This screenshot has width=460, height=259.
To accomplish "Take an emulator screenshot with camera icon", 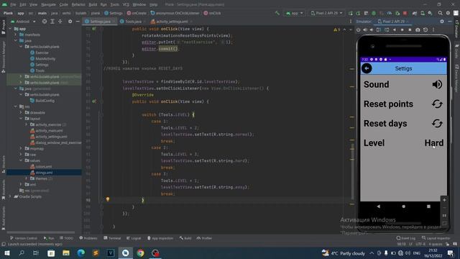I will tap(418, 29).
